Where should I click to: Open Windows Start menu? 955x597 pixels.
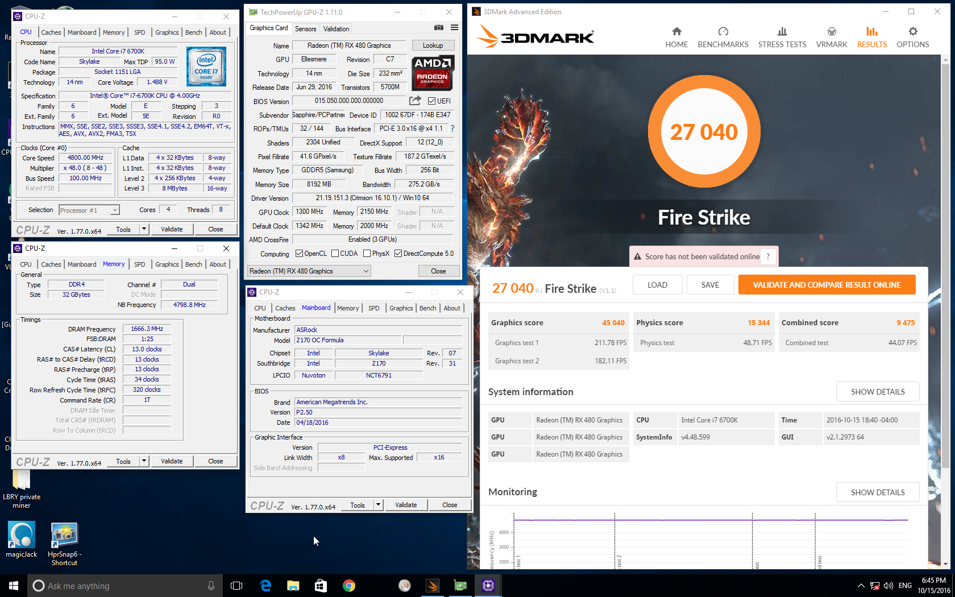[14, 586]
